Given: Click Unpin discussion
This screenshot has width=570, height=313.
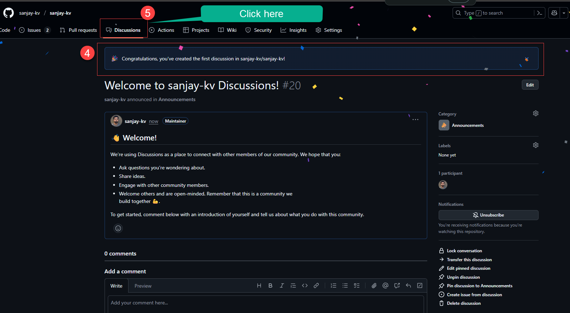Looking at the screenshot, I should point(459,277).
